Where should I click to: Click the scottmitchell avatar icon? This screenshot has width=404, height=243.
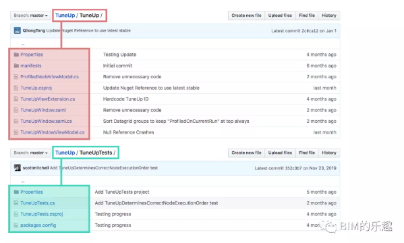(x=18, y=167)
